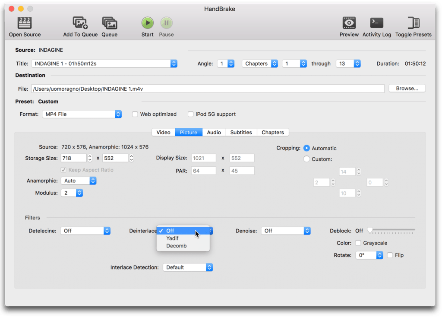Screen dimensions: 442x317
Task: Open the end chapter dropdown showing 13
Action: [348, 63]
